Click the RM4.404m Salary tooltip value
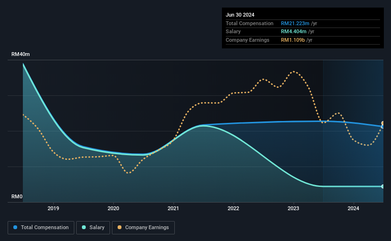 coord(293,32)
